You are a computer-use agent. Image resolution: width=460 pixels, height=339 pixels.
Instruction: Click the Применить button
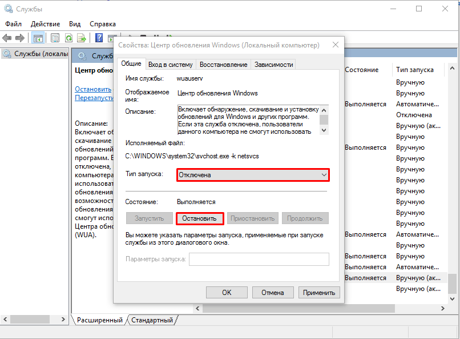319,293
